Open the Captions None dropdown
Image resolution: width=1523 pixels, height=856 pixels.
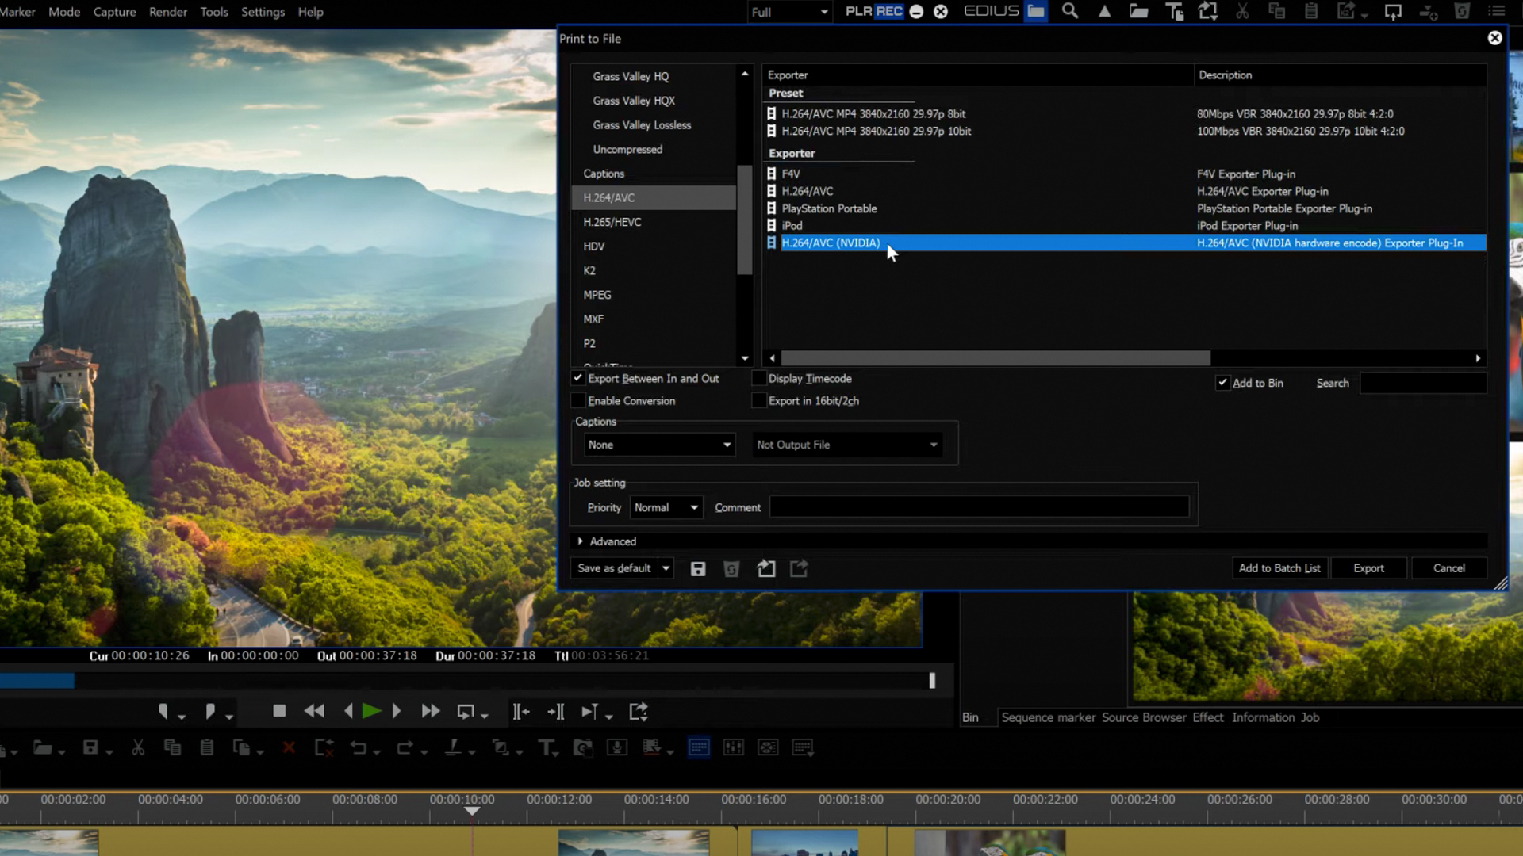658,445
